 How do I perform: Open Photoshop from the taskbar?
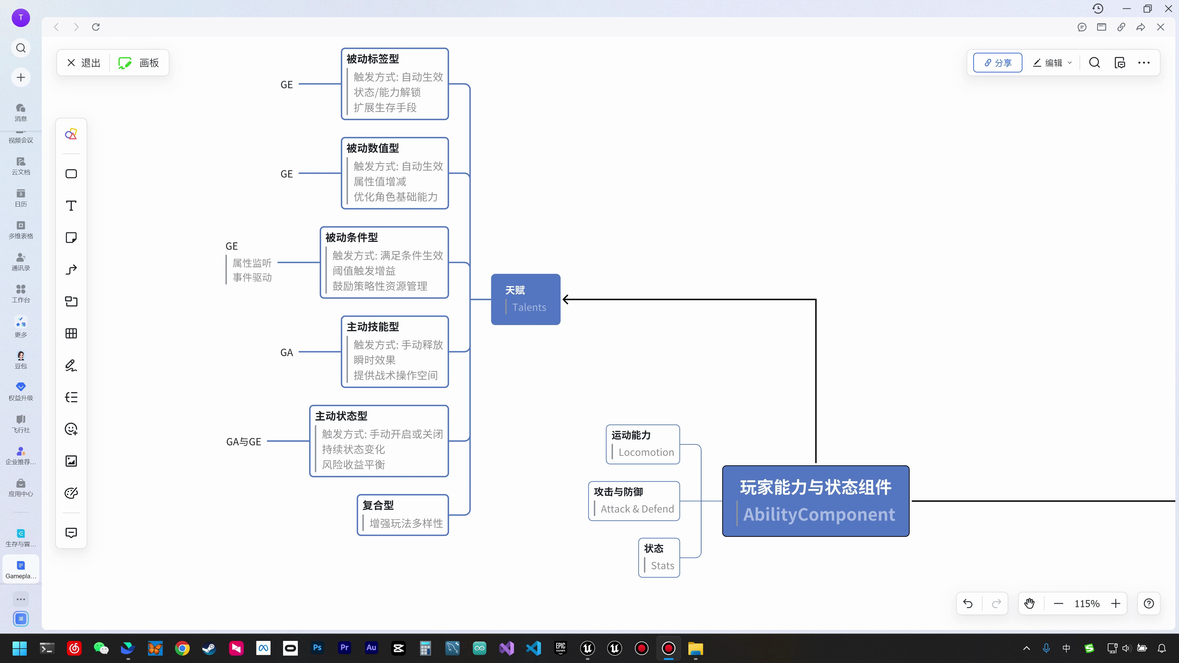(x=317, y=648)
